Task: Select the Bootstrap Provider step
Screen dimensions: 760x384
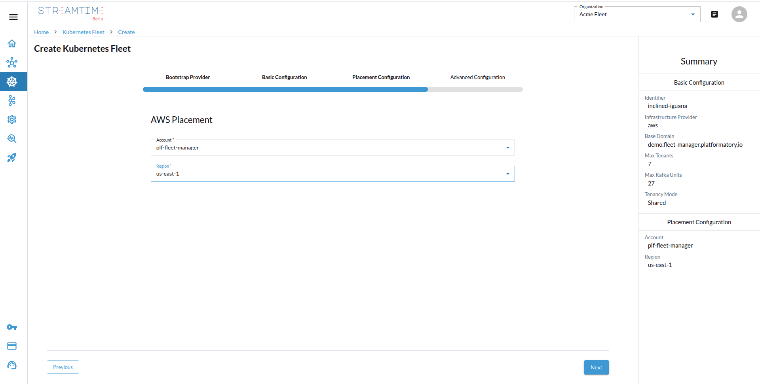Action: tap(188, 77)
